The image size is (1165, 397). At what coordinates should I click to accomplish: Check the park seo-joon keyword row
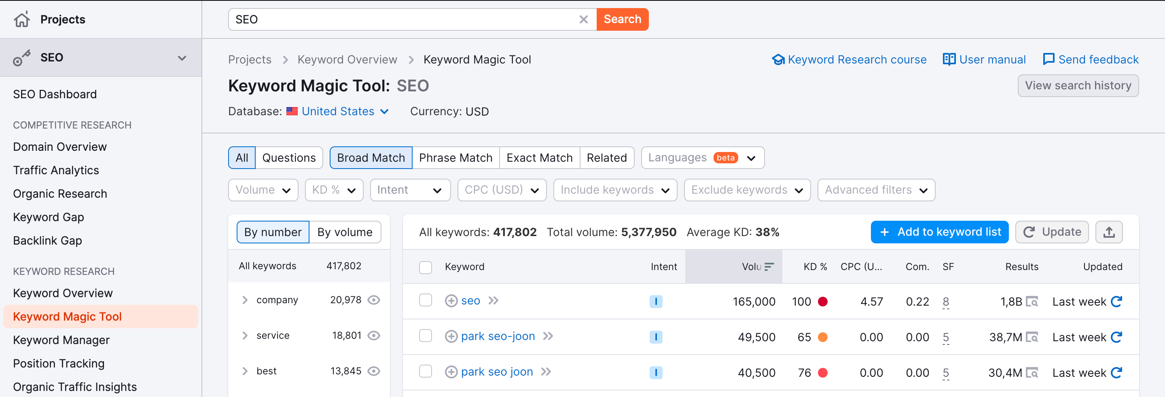point(426,336)
